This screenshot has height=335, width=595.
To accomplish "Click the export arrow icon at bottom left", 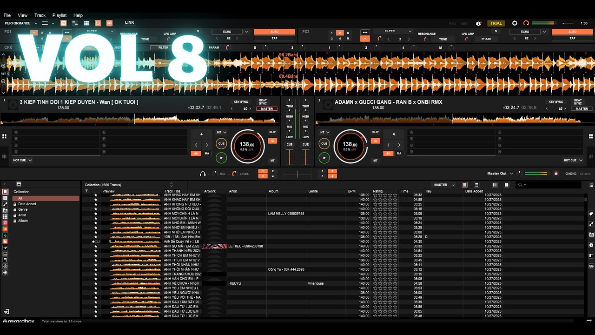I will [7, 311].
